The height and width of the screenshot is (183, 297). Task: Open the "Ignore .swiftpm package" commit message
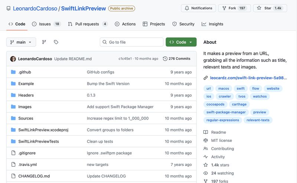109,153
